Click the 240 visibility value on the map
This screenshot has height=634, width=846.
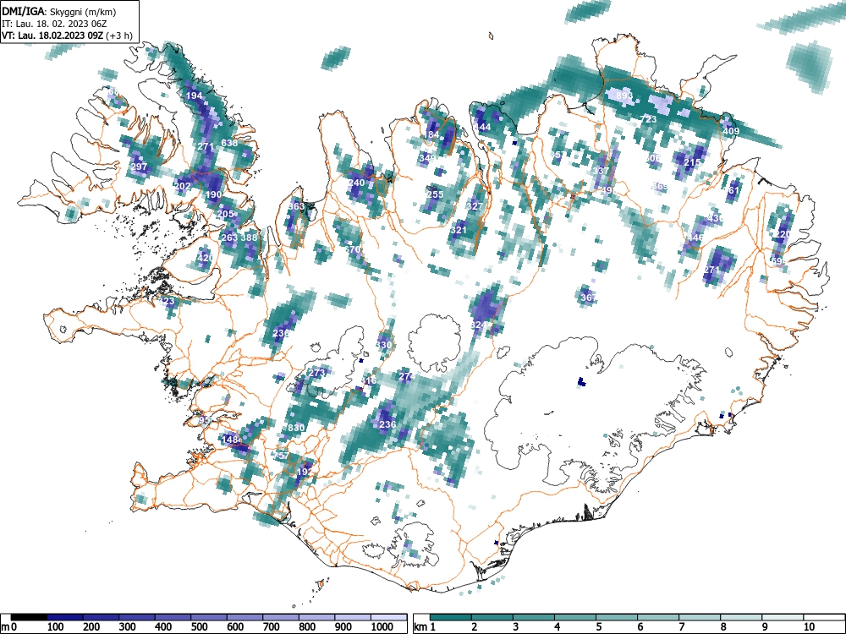pyautogui.click(x=356, y=183)
